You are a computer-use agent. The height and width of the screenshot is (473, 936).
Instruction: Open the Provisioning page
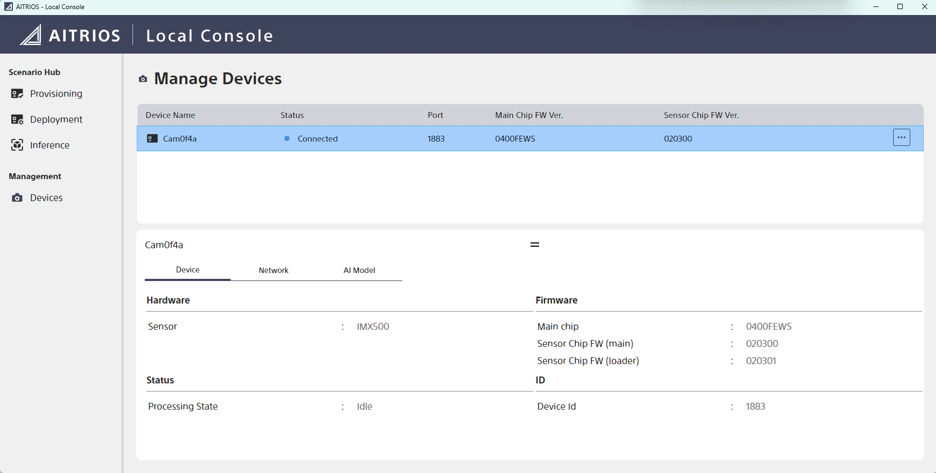(56, 94)
